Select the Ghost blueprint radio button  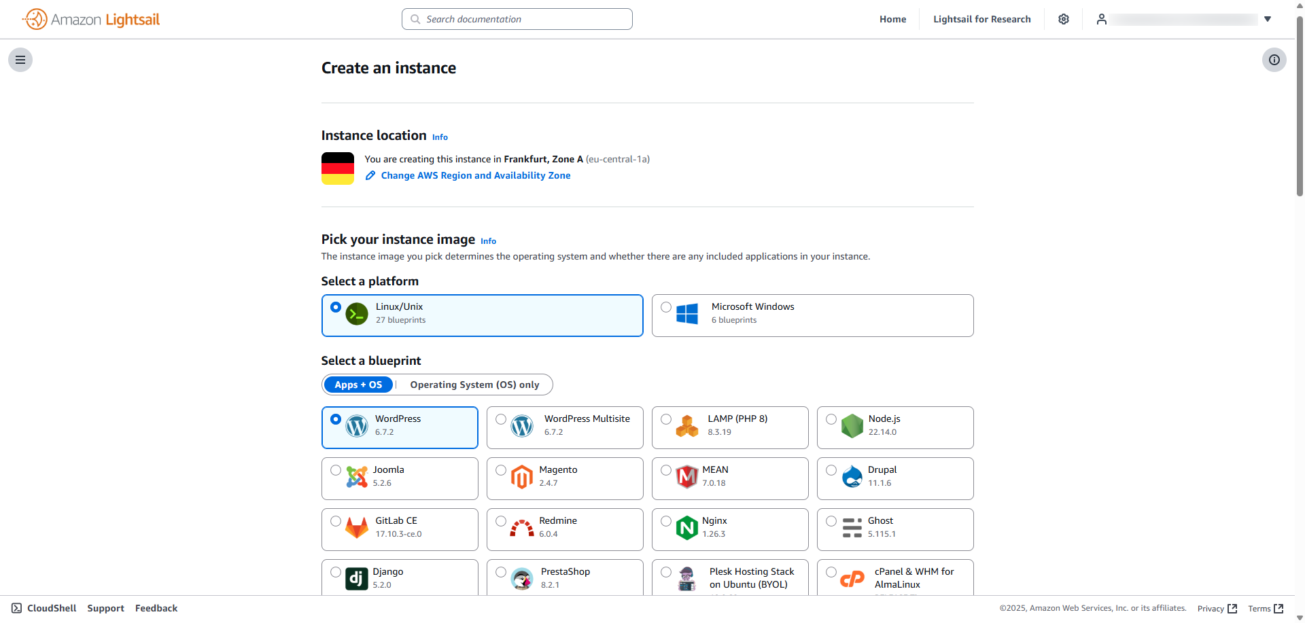click(x=831, y=521)
